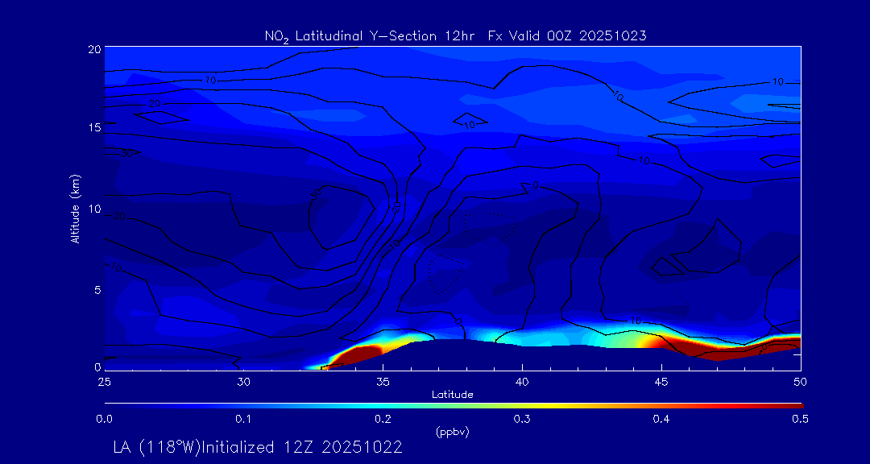Image resolution: width=870 pixels, height=464 pixels.
Task: Click the ppbv units label
Action: click(453, 433)
